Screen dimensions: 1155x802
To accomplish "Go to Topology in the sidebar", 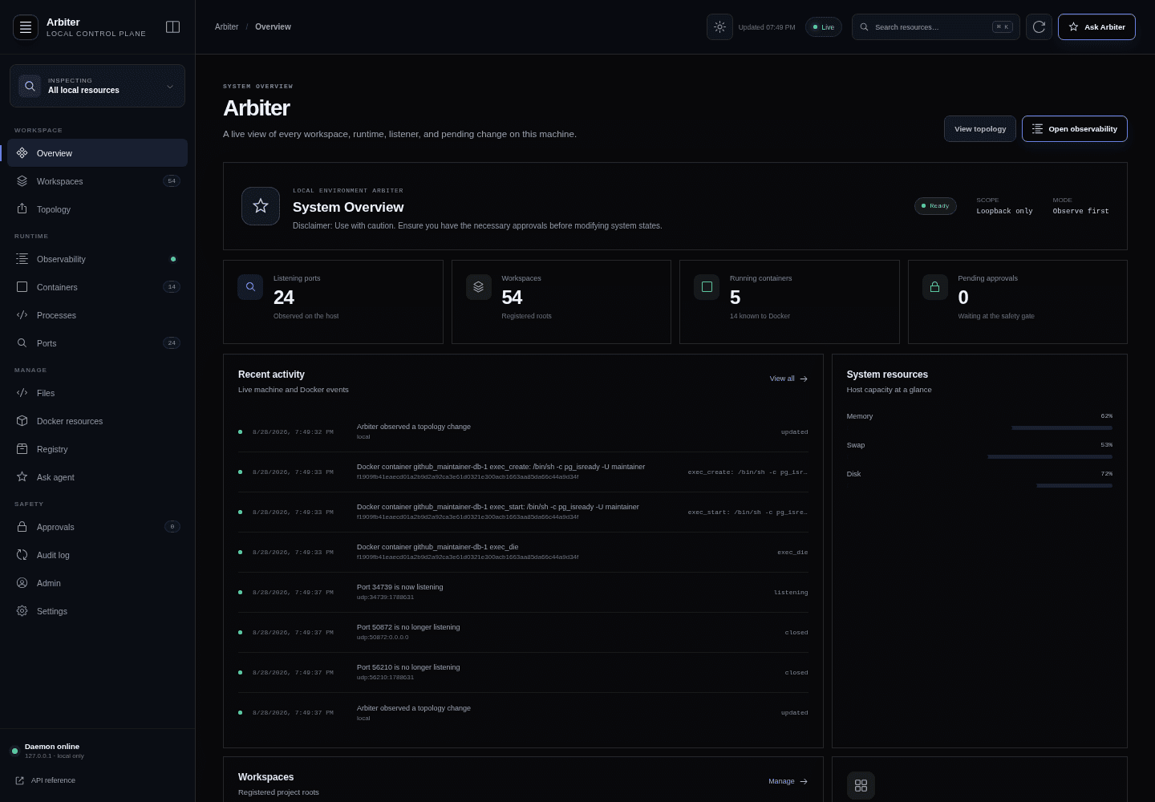I will (x=97, y=209).
